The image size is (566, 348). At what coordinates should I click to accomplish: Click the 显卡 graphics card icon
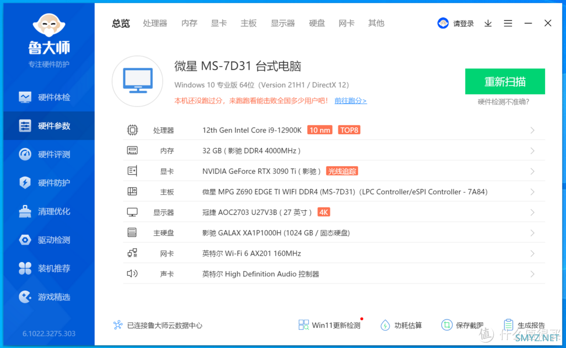(x=132, y=171)
